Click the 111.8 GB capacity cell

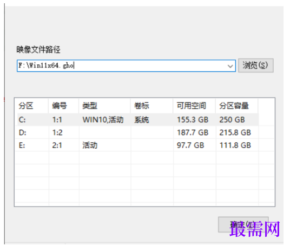pos(235,145)
